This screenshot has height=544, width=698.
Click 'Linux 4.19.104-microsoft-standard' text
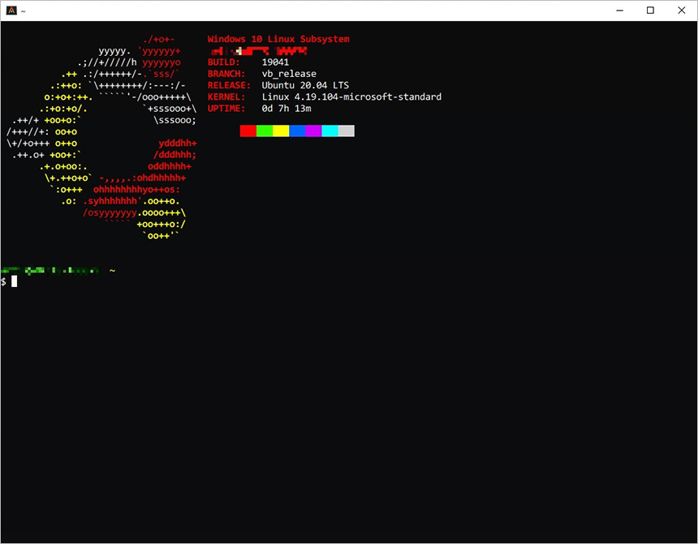[351, 97]
